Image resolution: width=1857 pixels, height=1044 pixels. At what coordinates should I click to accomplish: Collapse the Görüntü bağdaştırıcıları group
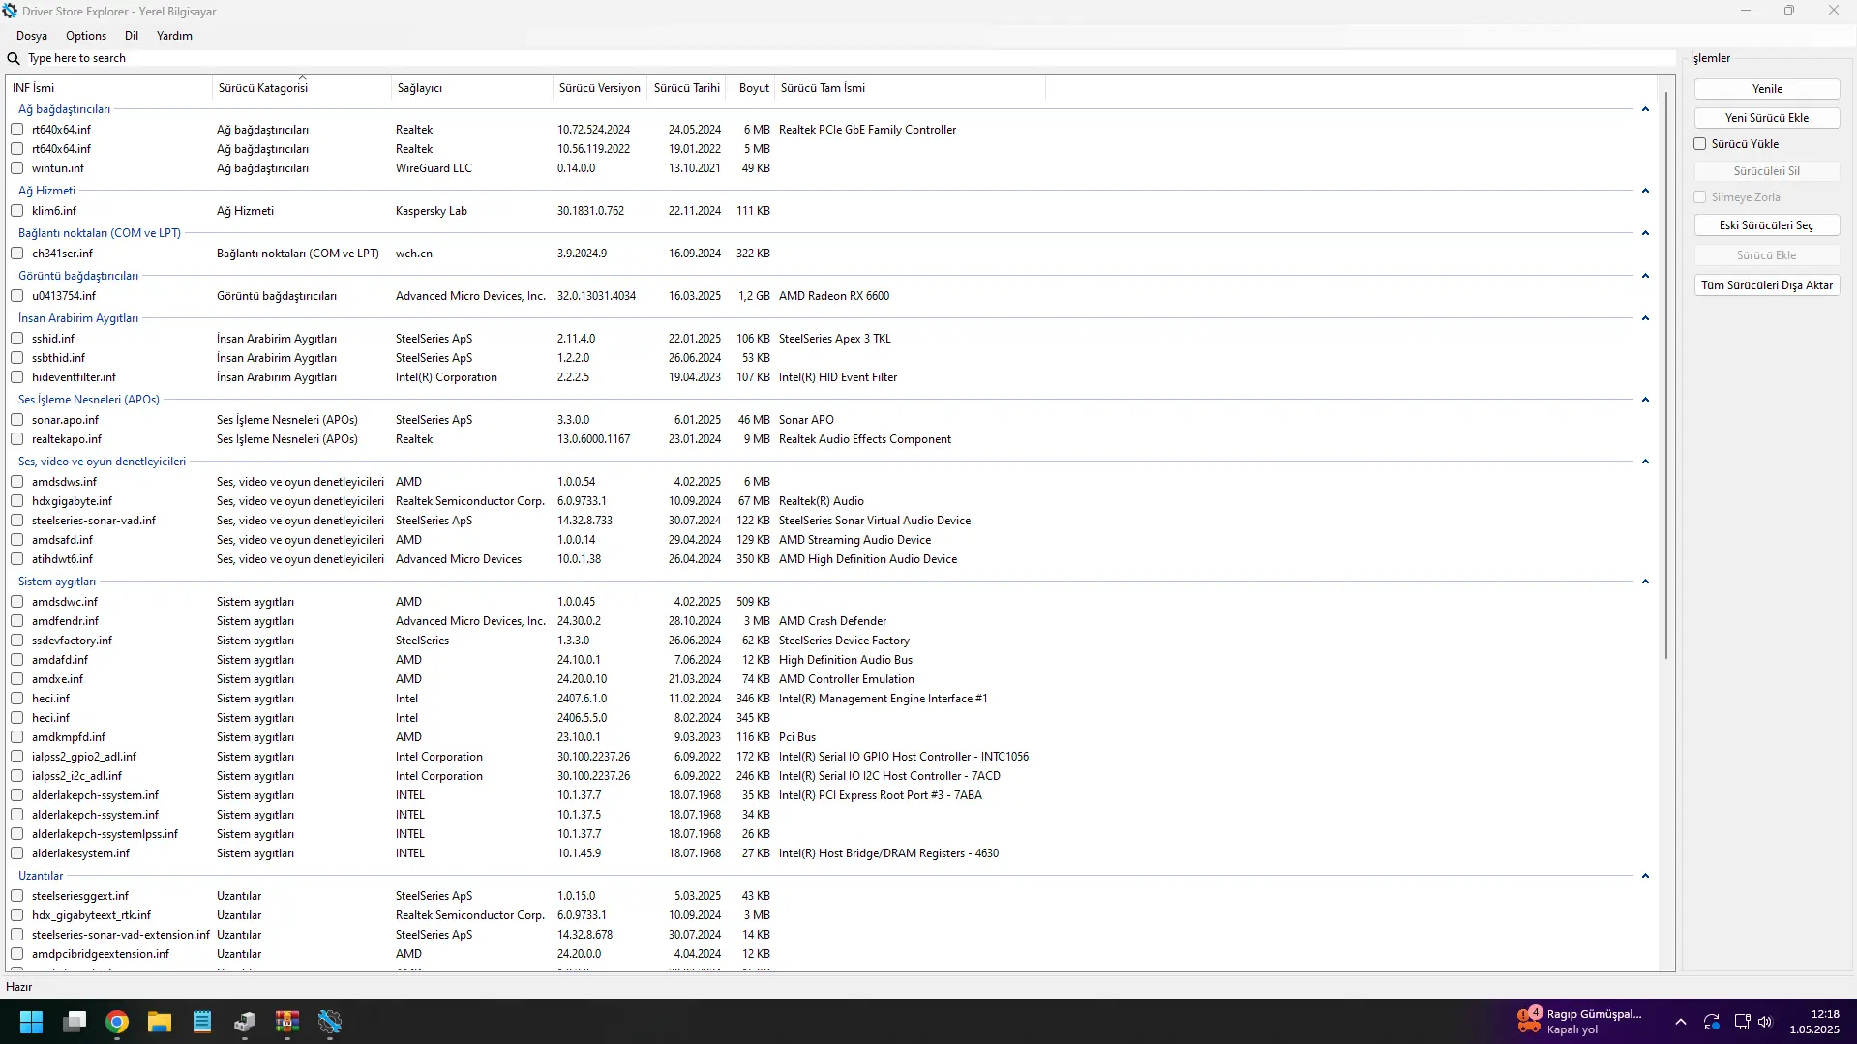1645,276
